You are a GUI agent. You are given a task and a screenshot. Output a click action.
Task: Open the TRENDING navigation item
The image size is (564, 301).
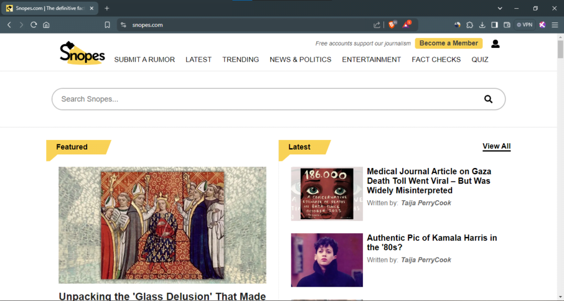pos(241,60)
